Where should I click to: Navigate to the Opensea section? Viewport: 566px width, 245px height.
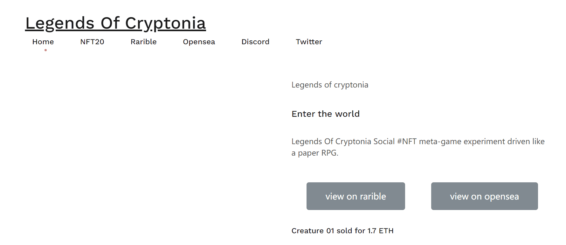(199, 42)
